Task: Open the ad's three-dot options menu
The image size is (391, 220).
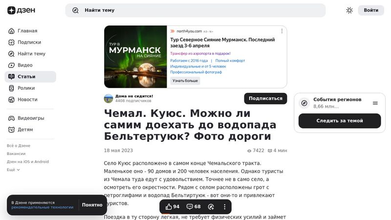Action: (x=282, y=31)
